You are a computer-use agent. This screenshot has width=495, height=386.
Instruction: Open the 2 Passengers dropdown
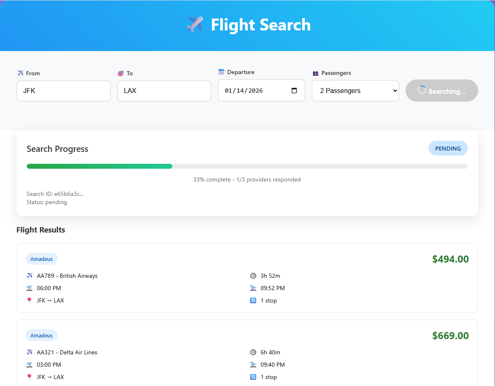point(355,91)
